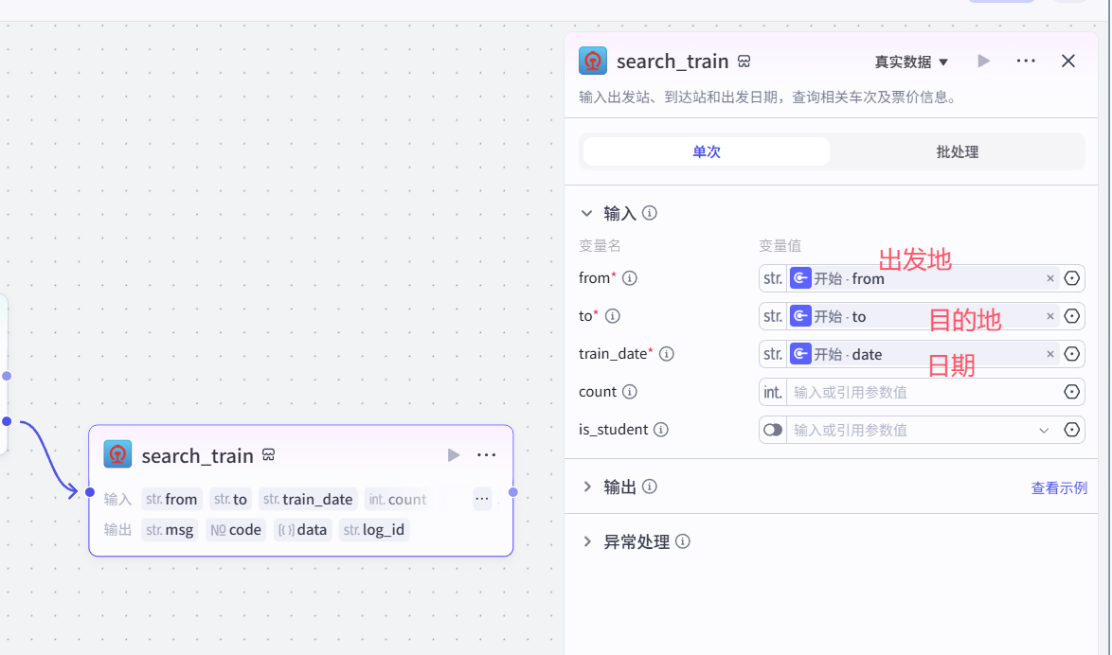
Task: Click the str. from input tag on node
Action: pos(172,499)
